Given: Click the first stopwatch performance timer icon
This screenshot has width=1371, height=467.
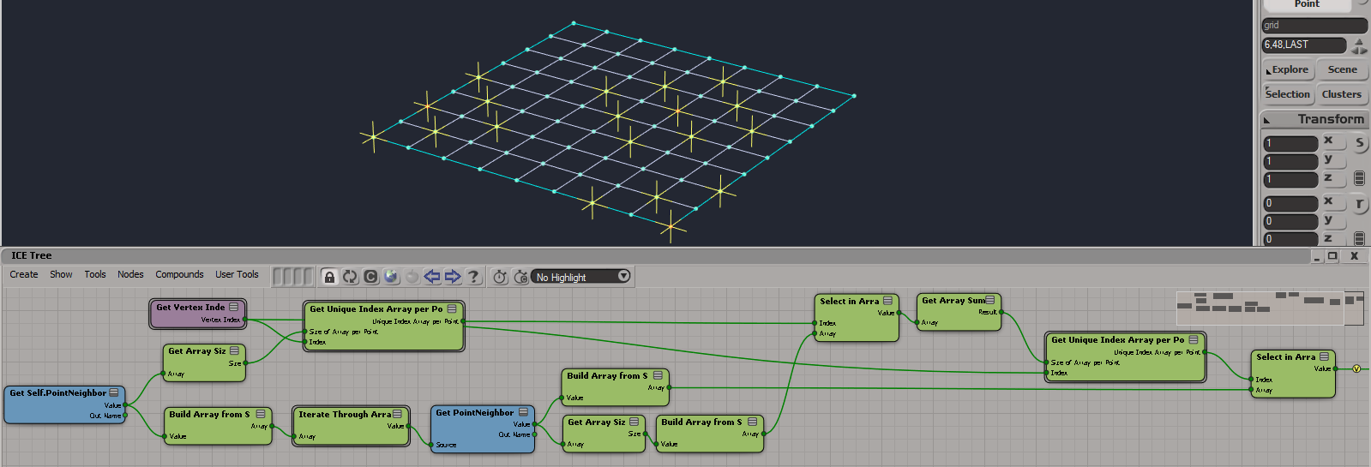Looking at the screenshot, I should pos(500,277).
